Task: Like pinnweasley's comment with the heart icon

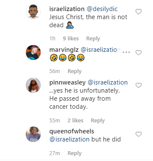Action: (x=139, y=85)
